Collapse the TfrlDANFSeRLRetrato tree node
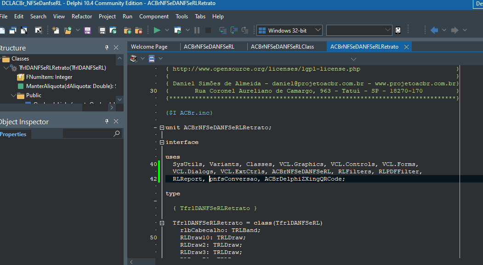 click(x=6, y=68)
